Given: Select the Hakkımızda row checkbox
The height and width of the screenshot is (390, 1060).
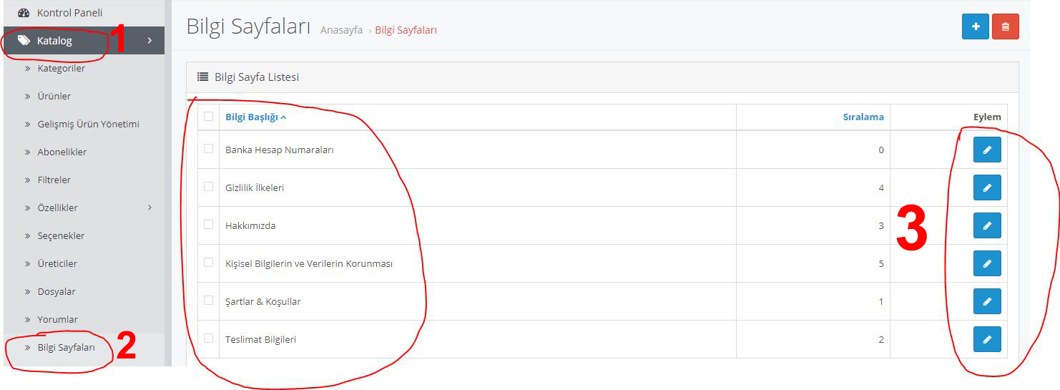Looking at the screenshot, I should (209, 225).
